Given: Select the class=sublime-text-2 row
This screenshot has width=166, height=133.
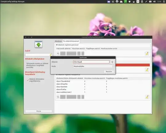Looking at the screenshot, I should point(103,92).
